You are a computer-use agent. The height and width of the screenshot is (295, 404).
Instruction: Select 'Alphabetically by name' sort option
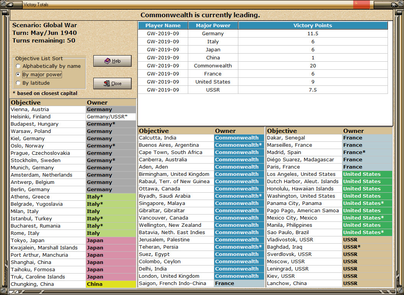click(49, 66)
